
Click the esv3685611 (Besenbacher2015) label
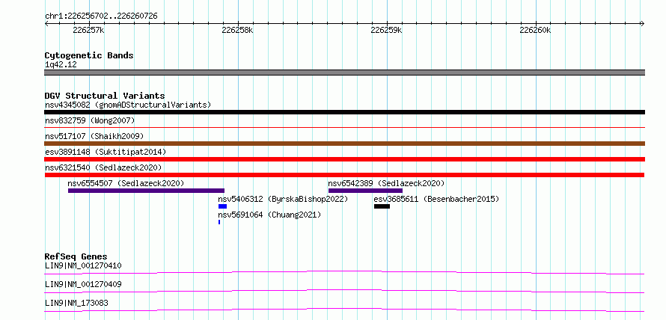click(436, 199)
